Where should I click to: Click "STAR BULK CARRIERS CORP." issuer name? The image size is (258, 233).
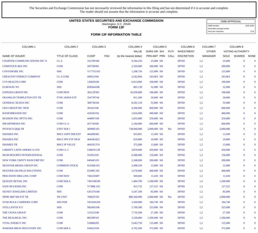[x=20, y=202]
